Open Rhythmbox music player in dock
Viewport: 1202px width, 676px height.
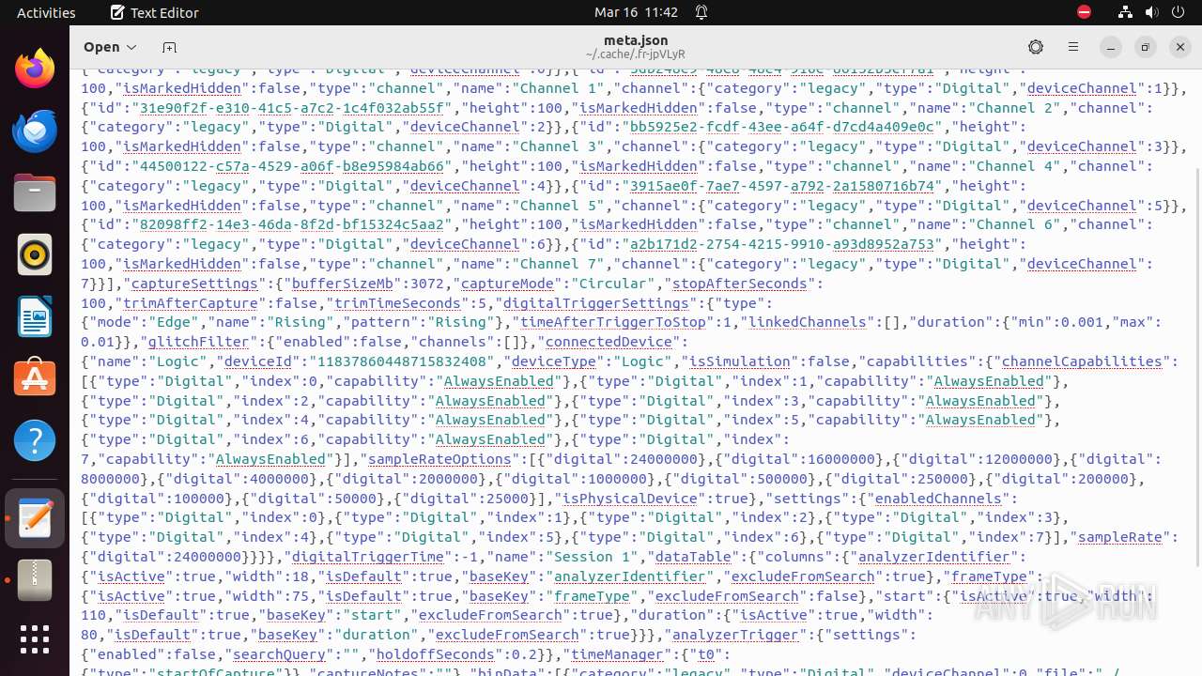pyautogui.click(x=35, y=254)
